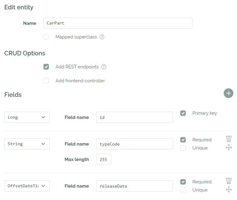Click the Add frontend controller label

click(80, 81)
